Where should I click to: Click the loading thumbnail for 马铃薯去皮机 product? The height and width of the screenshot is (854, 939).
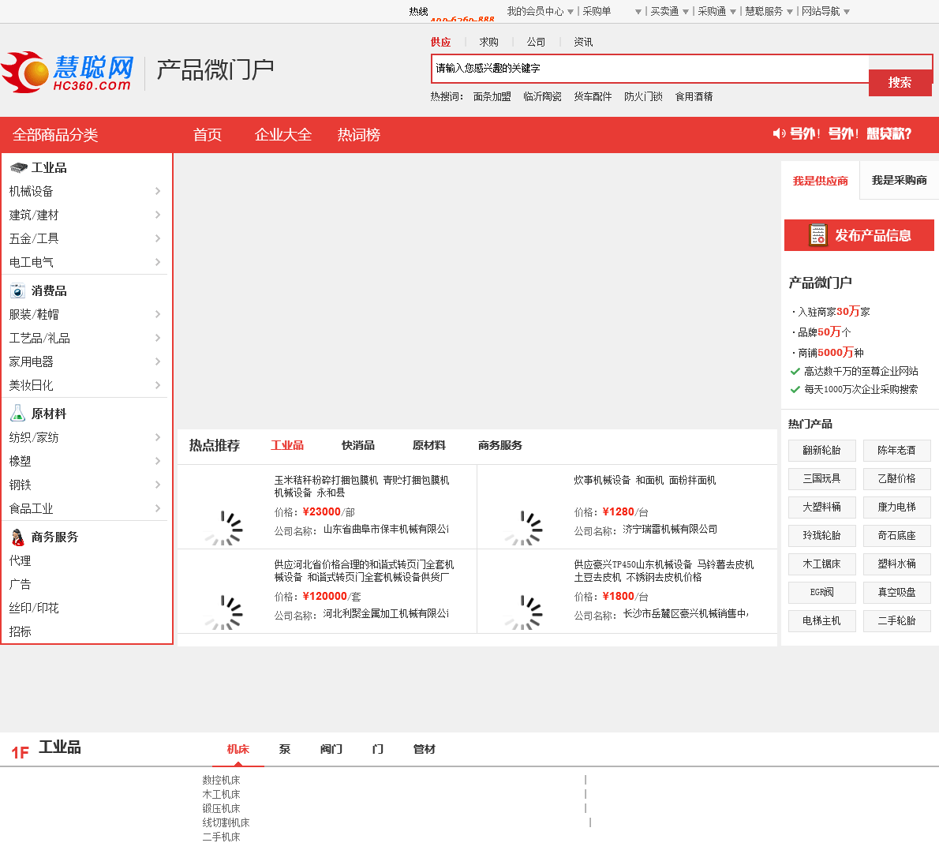523,612
